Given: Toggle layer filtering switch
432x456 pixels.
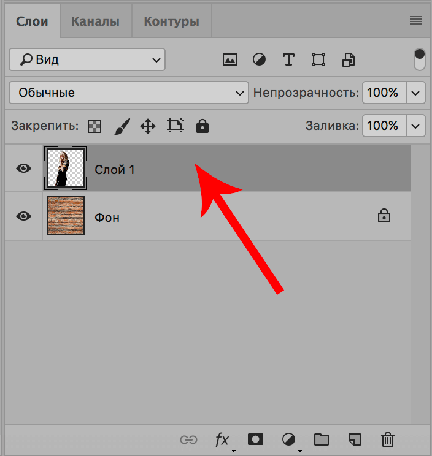Looking at the screenshot, I should coord(420,59).
